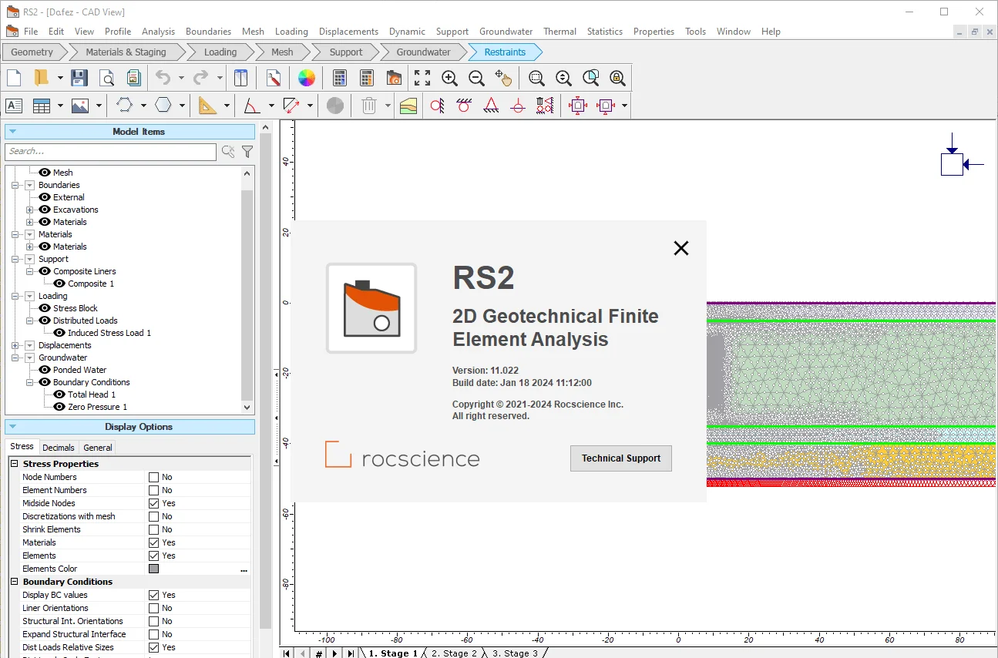
Task: Collapse the Groundwater tree node
Action: click(x=15, y=358)
